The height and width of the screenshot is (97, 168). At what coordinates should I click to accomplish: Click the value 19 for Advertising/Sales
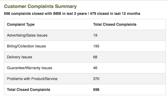tap(95, 36)
